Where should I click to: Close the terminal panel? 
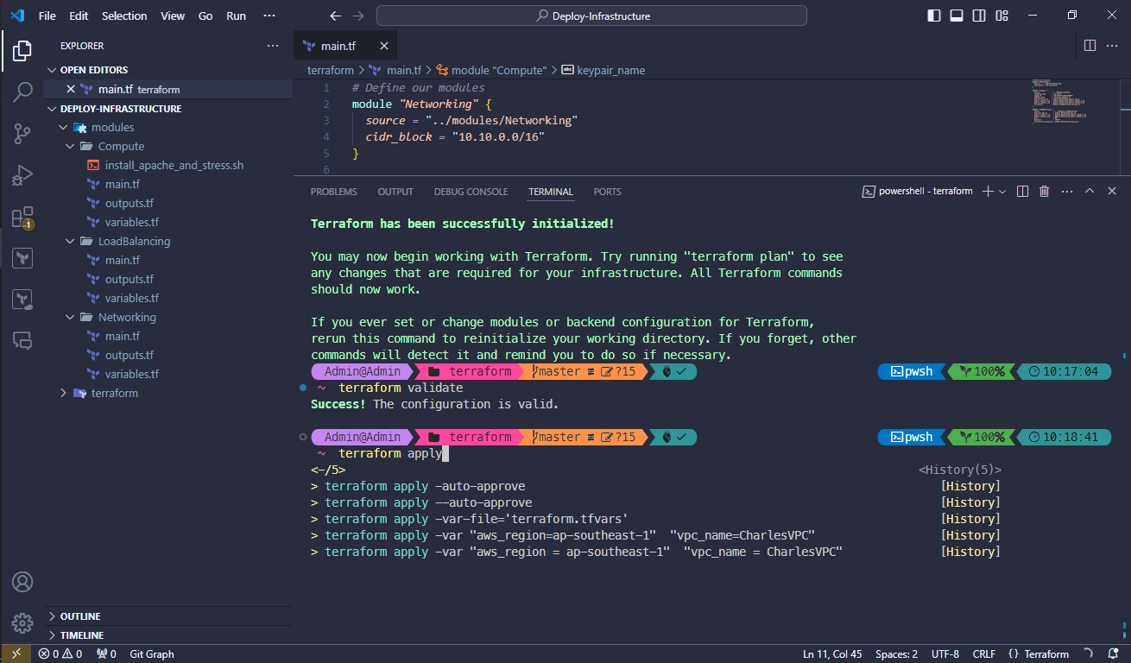pyautogui.click(x=1112, y=192)
